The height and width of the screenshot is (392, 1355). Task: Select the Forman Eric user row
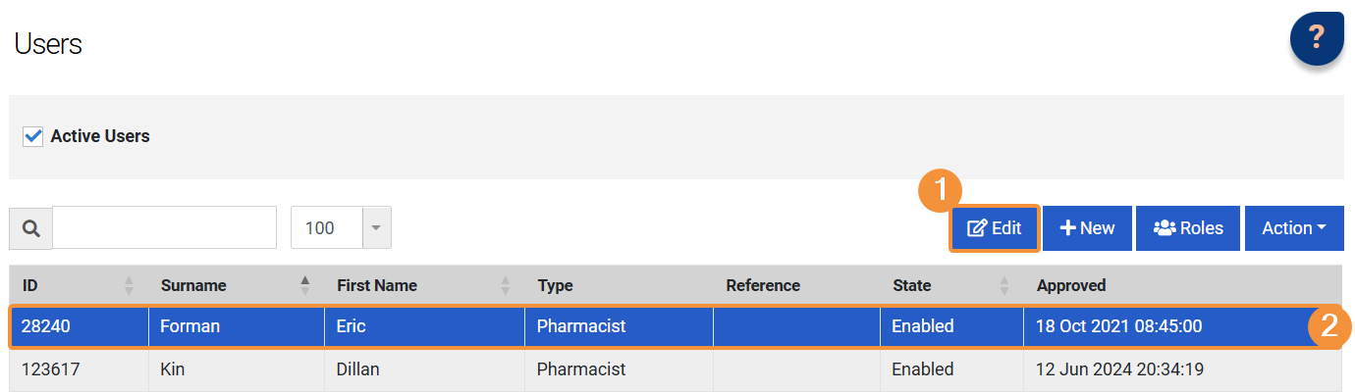pyautogui.click(x=236, y=327)
